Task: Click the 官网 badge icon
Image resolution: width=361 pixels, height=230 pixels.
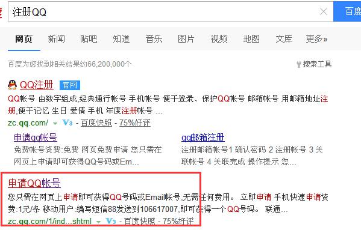Action: pos(70,85)
